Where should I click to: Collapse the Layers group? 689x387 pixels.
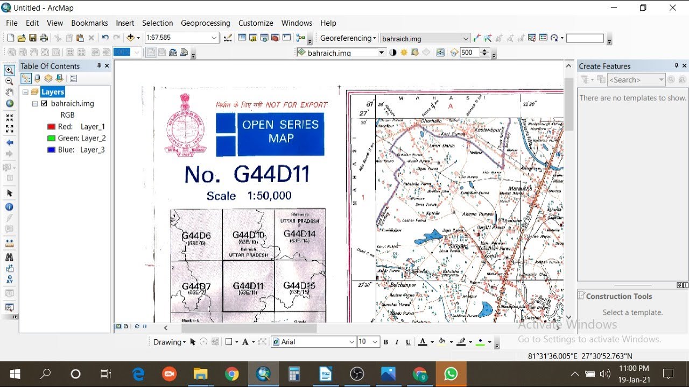click(x=25, y=92)
